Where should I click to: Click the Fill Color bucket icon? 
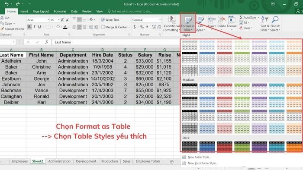click(x=58, y=27)
